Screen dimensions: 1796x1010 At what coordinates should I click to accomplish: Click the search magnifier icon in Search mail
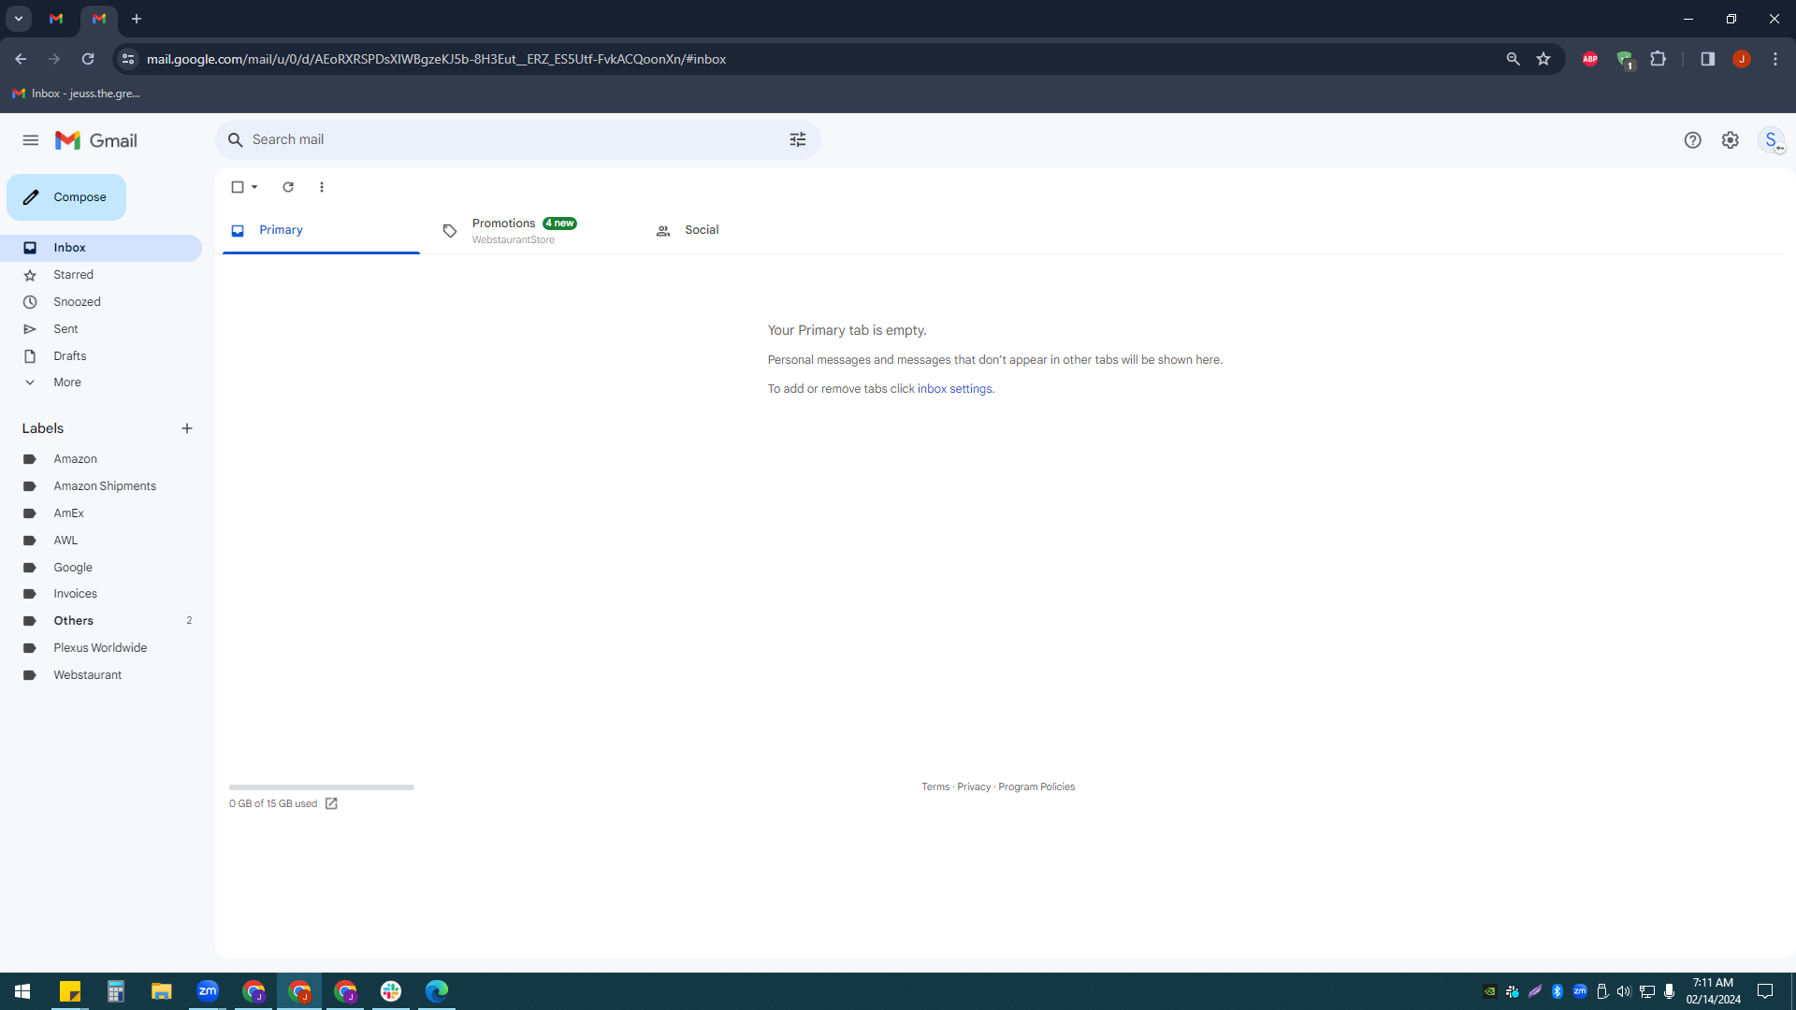tap(236, 139)
